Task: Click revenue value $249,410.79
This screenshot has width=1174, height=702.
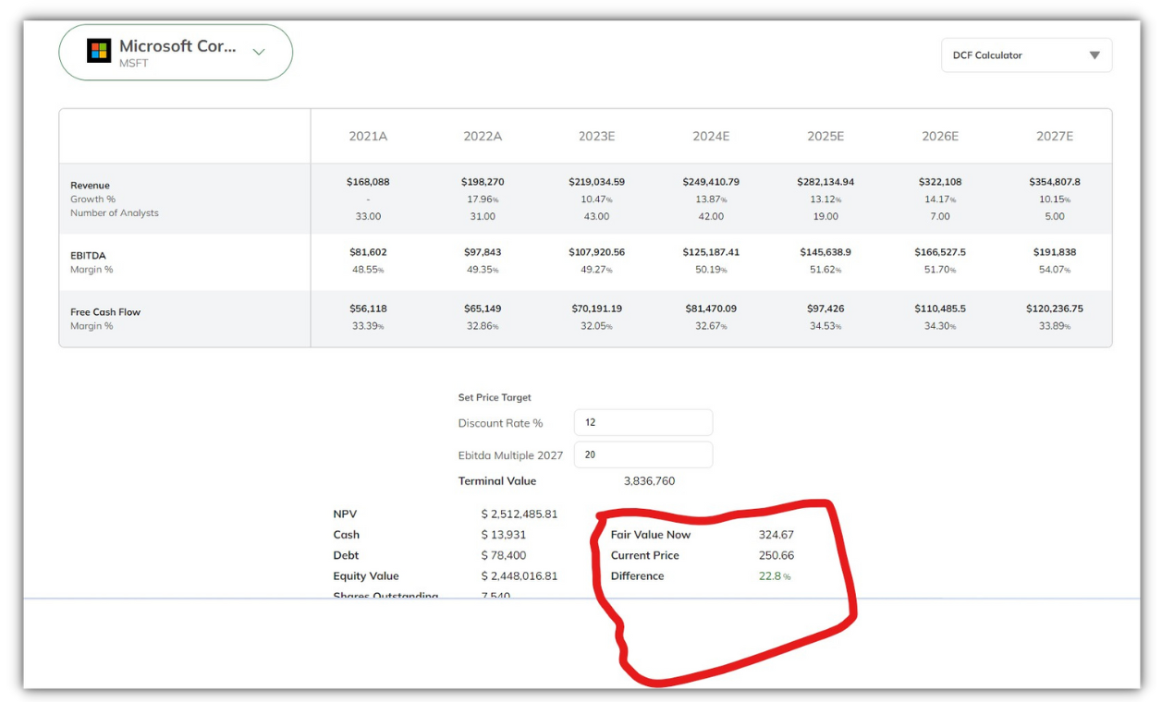Action: click(711, 182)
